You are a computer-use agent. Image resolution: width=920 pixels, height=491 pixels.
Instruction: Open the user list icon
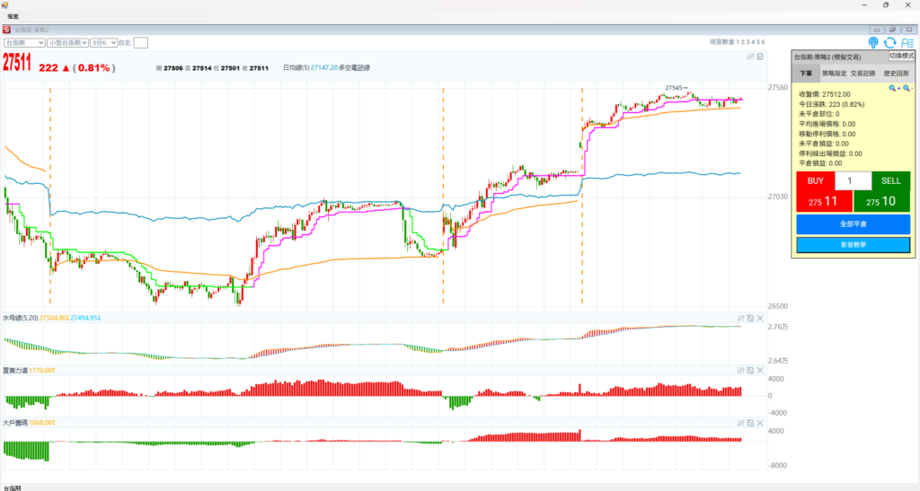(907, 42)
